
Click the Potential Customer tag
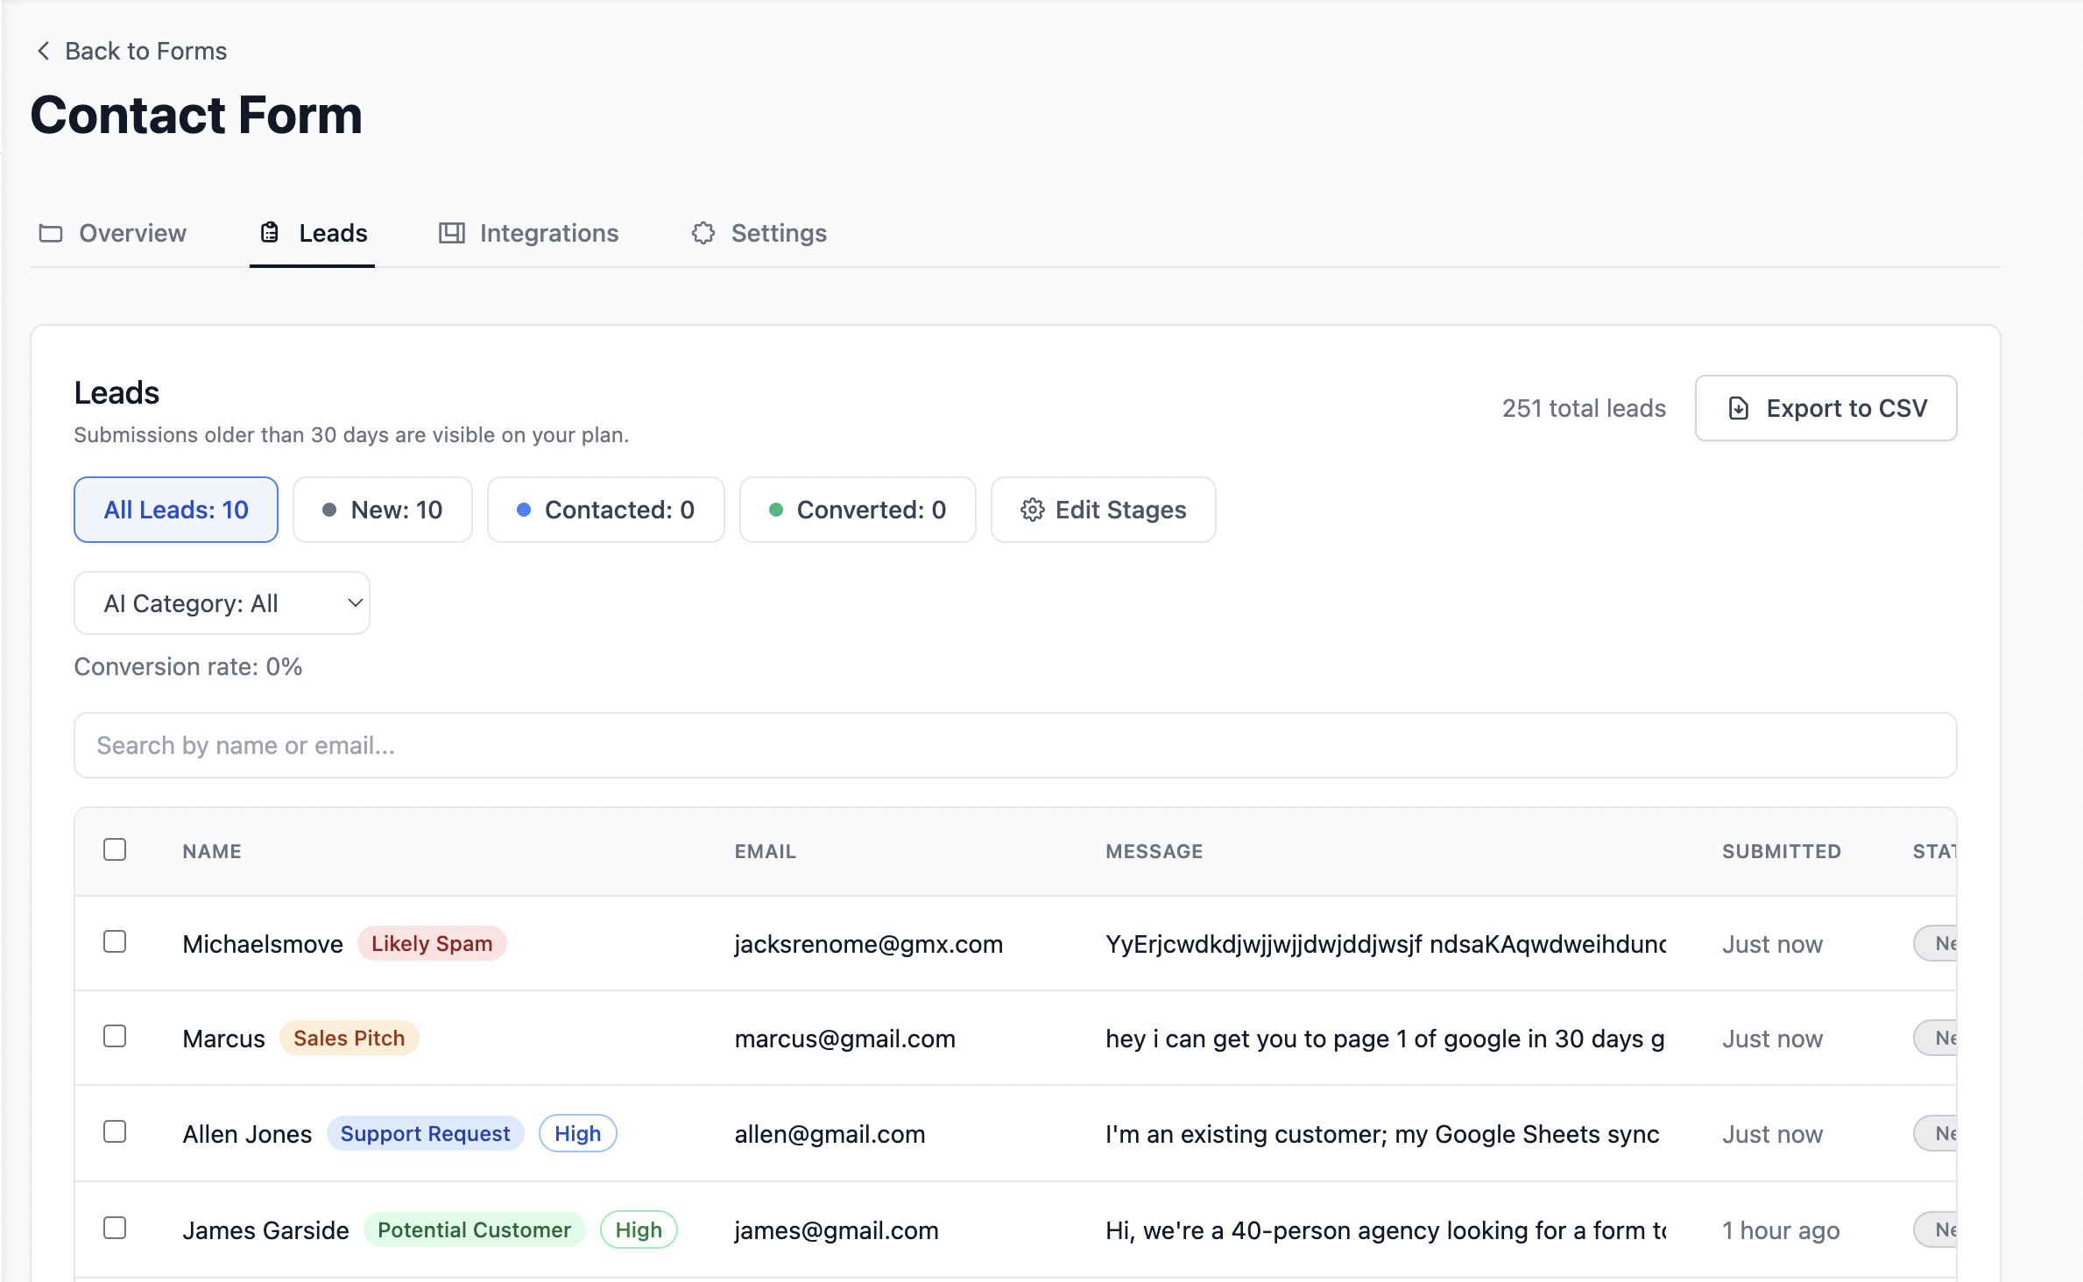tap(474, 1229)
